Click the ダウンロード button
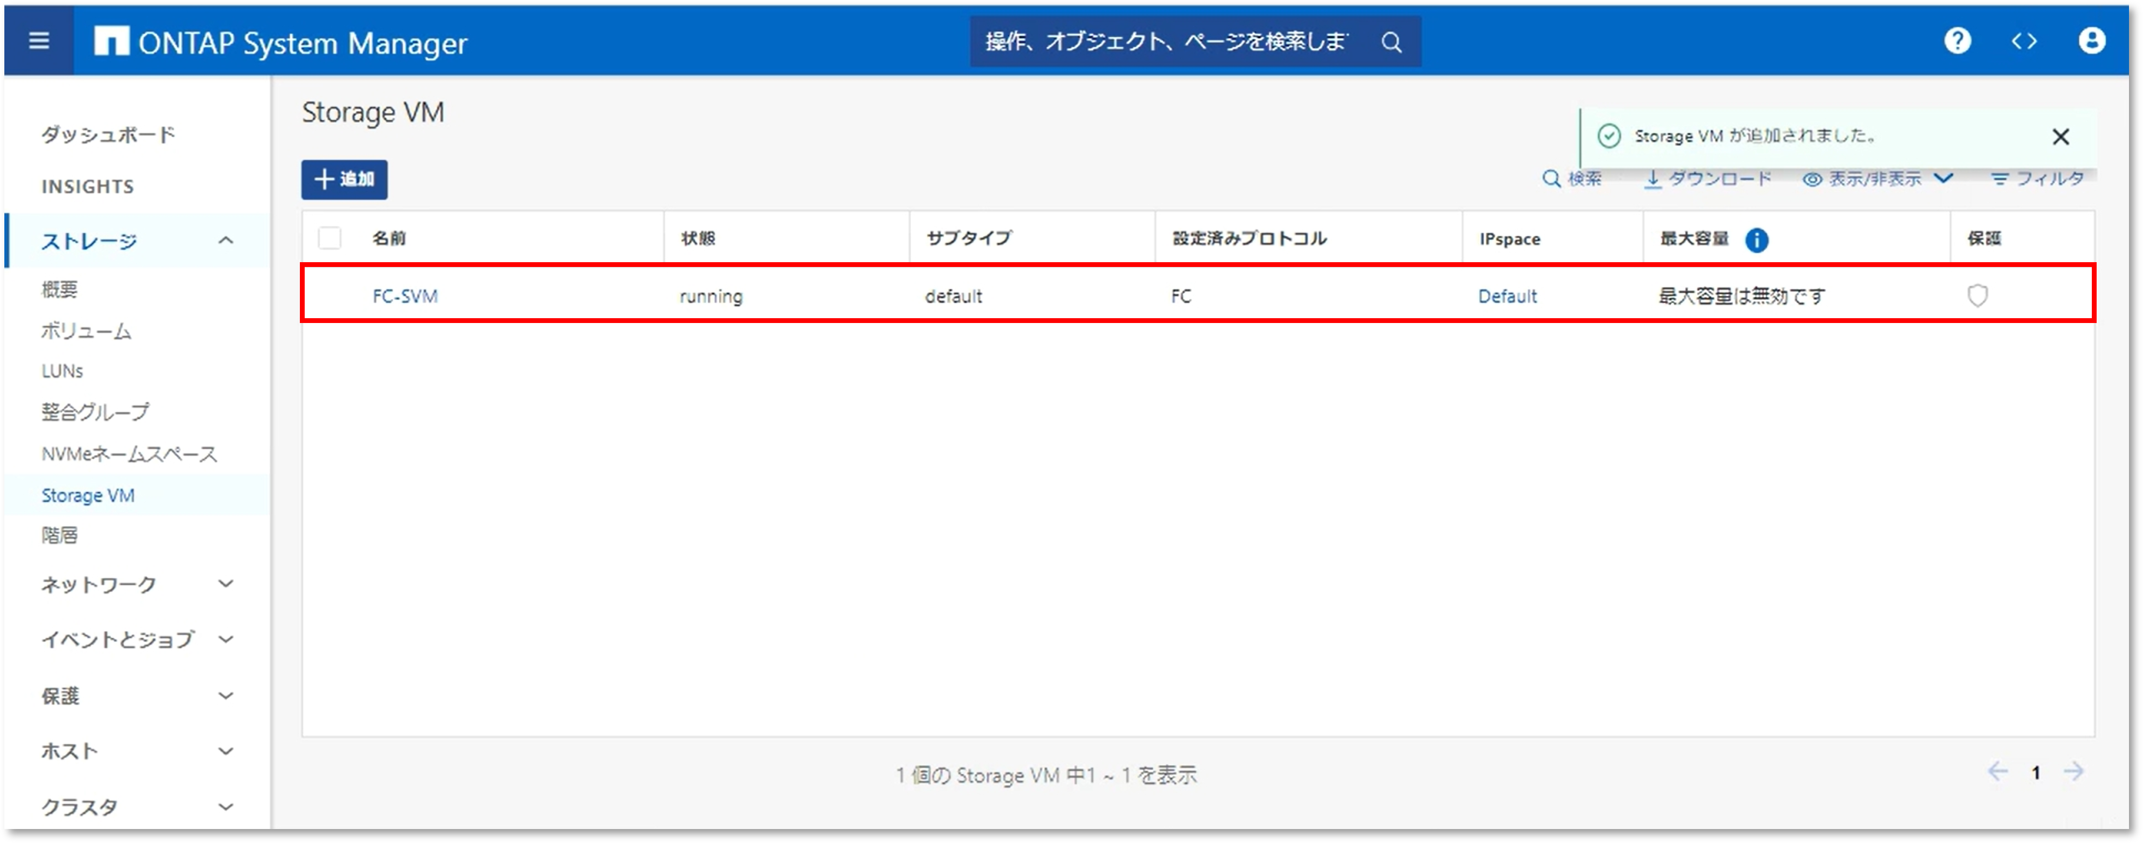 tap(1708, 178)
